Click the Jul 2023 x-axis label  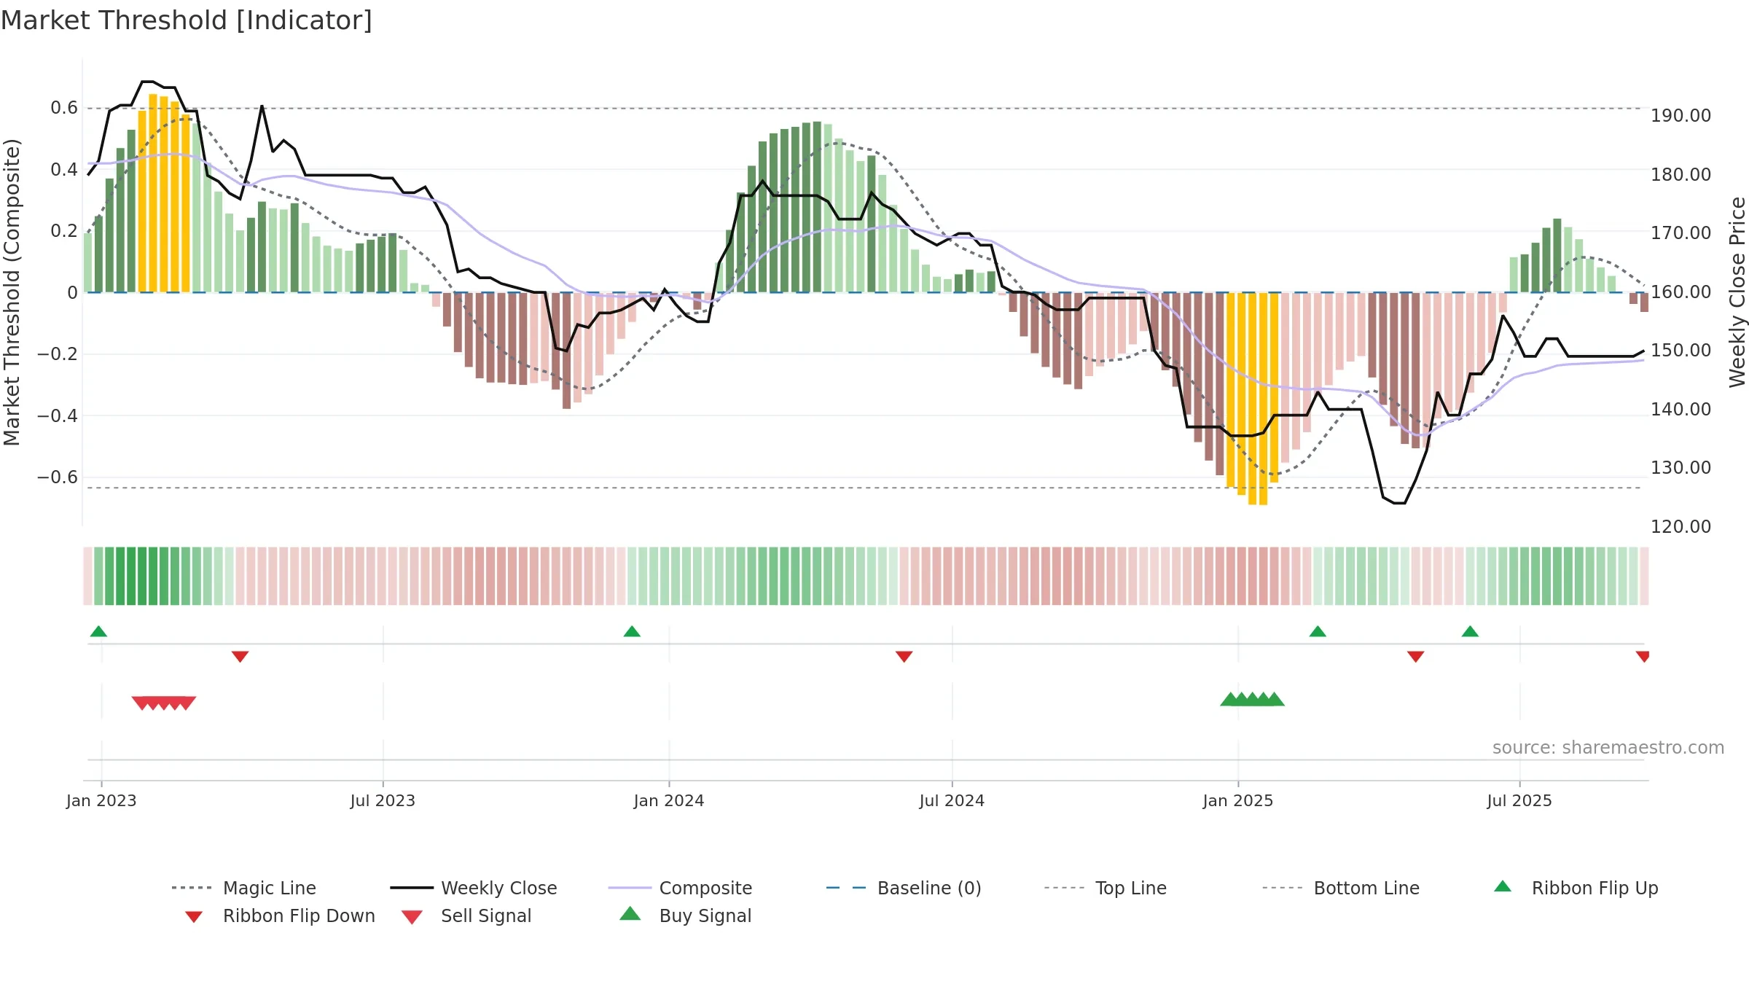point(383,800)
